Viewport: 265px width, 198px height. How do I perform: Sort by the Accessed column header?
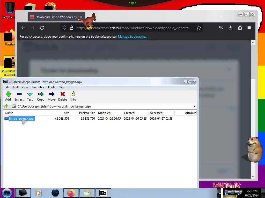tap(161, 113)
